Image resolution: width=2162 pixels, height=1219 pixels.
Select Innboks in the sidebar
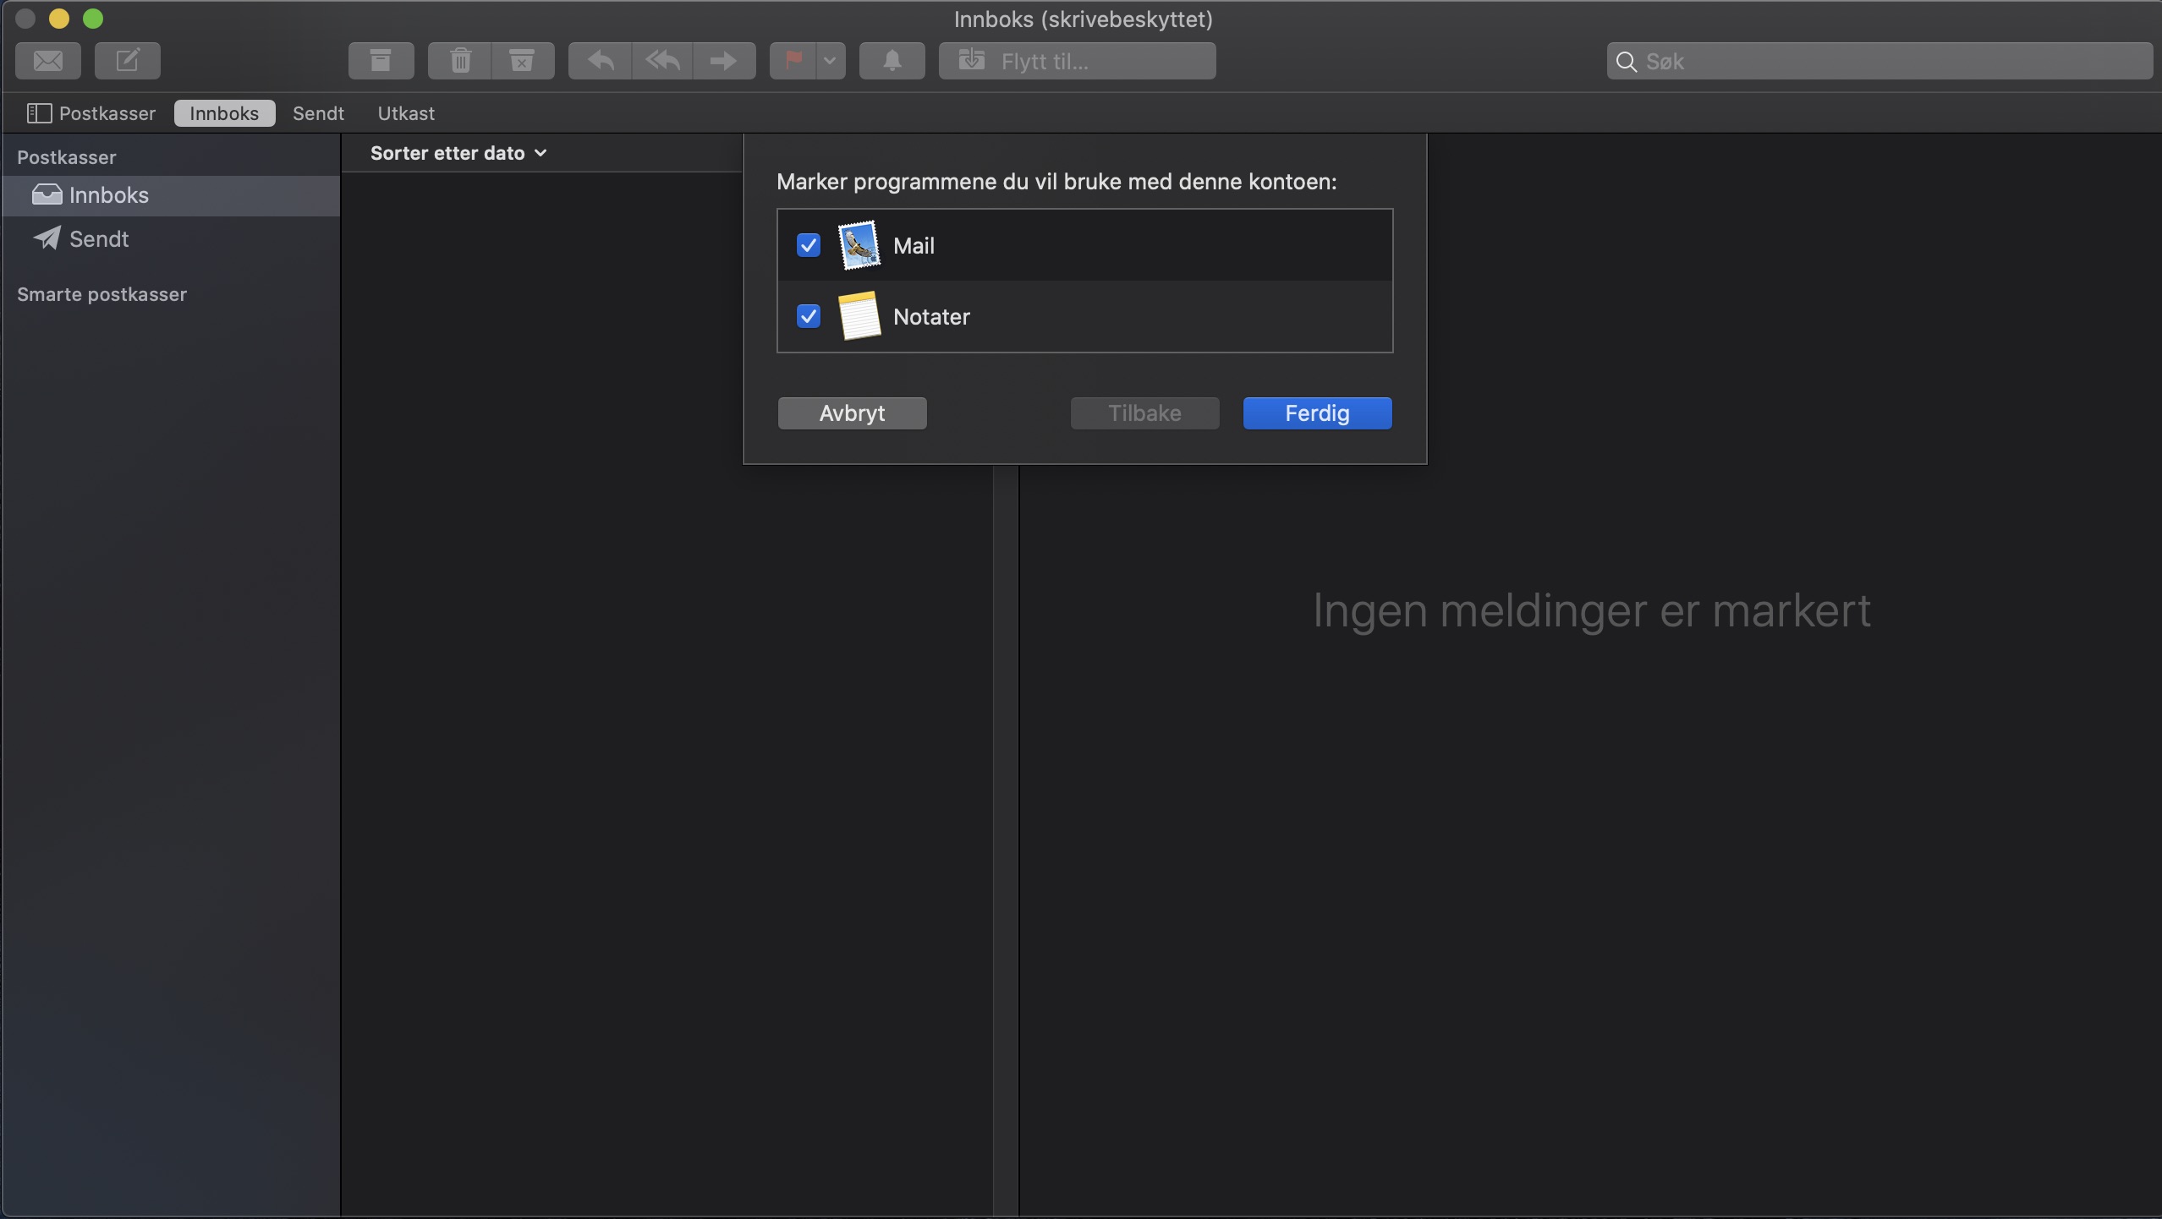coord(171,195)
